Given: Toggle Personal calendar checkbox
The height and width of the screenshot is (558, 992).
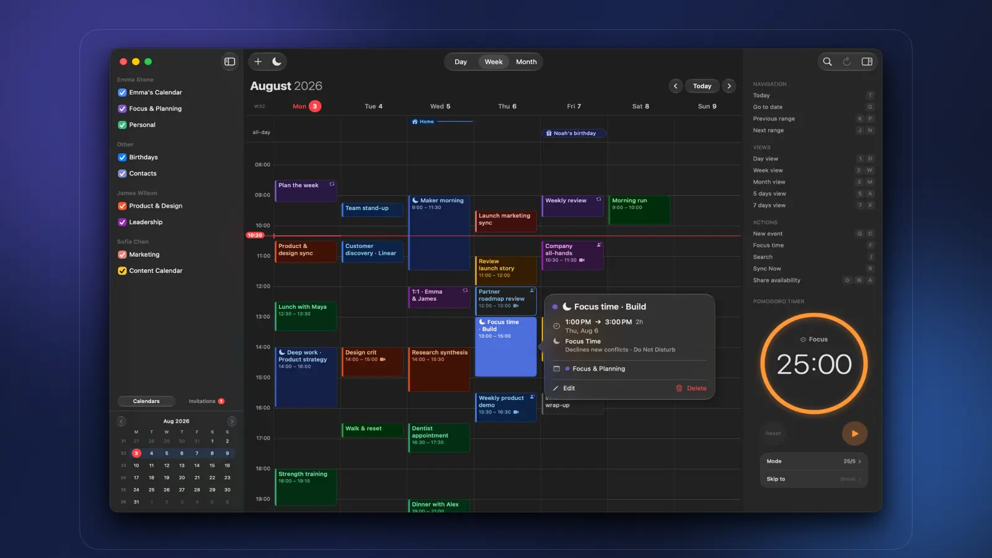Looking at the screenshot, I should 122,125.
